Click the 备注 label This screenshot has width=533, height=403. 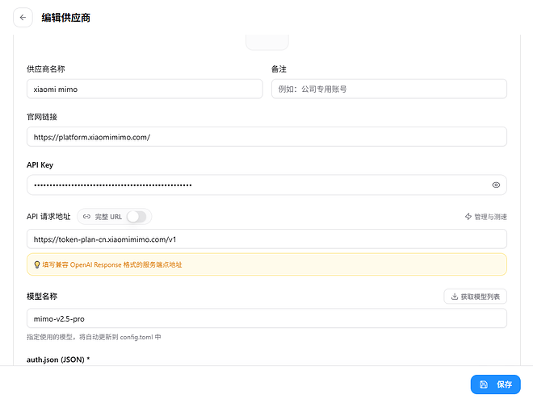tap(279, 69)
